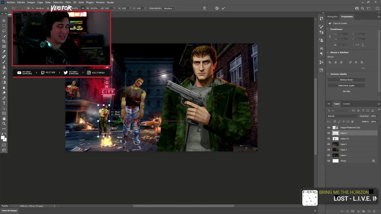Collapse the Alinear y distribuir section
Viewport: 381px width, 214px height.
tap(328, 52)
